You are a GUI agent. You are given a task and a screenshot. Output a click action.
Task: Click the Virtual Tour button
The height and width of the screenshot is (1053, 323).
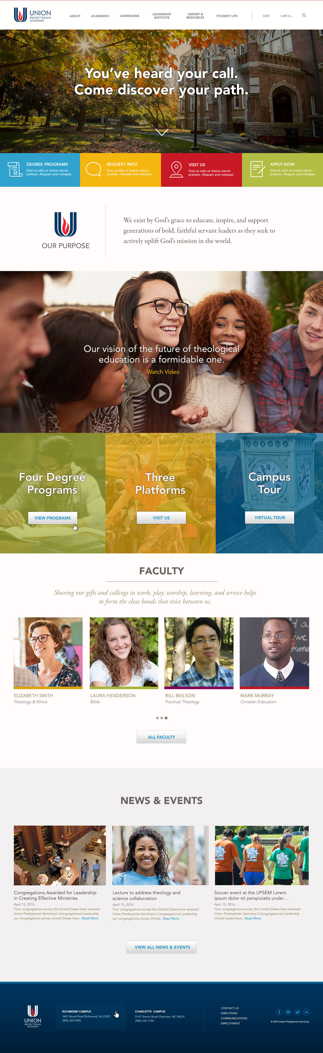pos(270,517)
